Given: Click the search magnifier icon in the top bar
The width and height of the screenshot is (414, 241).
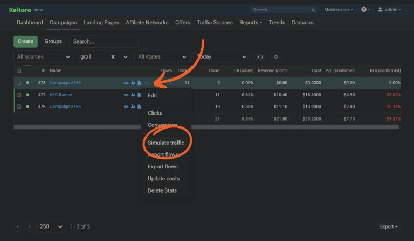Looking at the screenshot, I should click(313, 10).
